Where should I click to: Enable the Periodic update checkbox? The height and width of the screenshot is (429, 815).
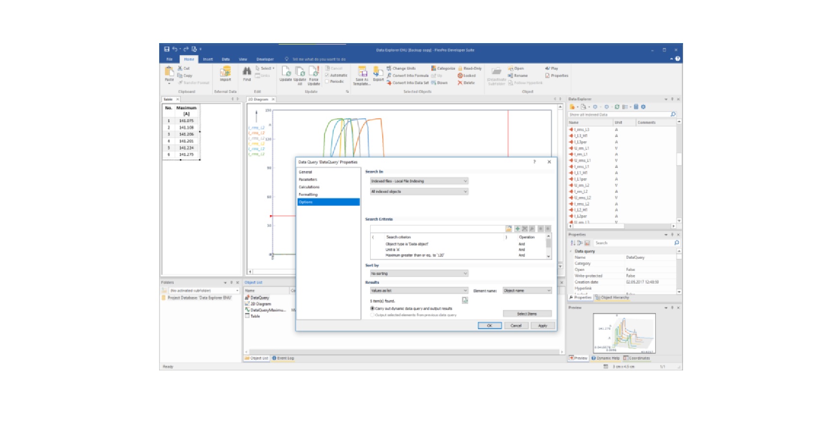[327, 81]
